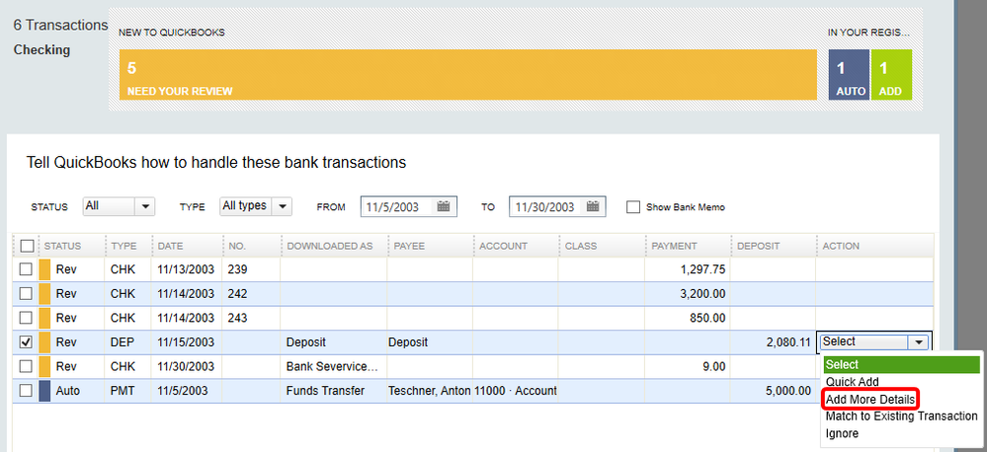Click Funds Transfer downloaded-as cell
Image resolution: width=987 pixels, height=452 pixels.
325,391
